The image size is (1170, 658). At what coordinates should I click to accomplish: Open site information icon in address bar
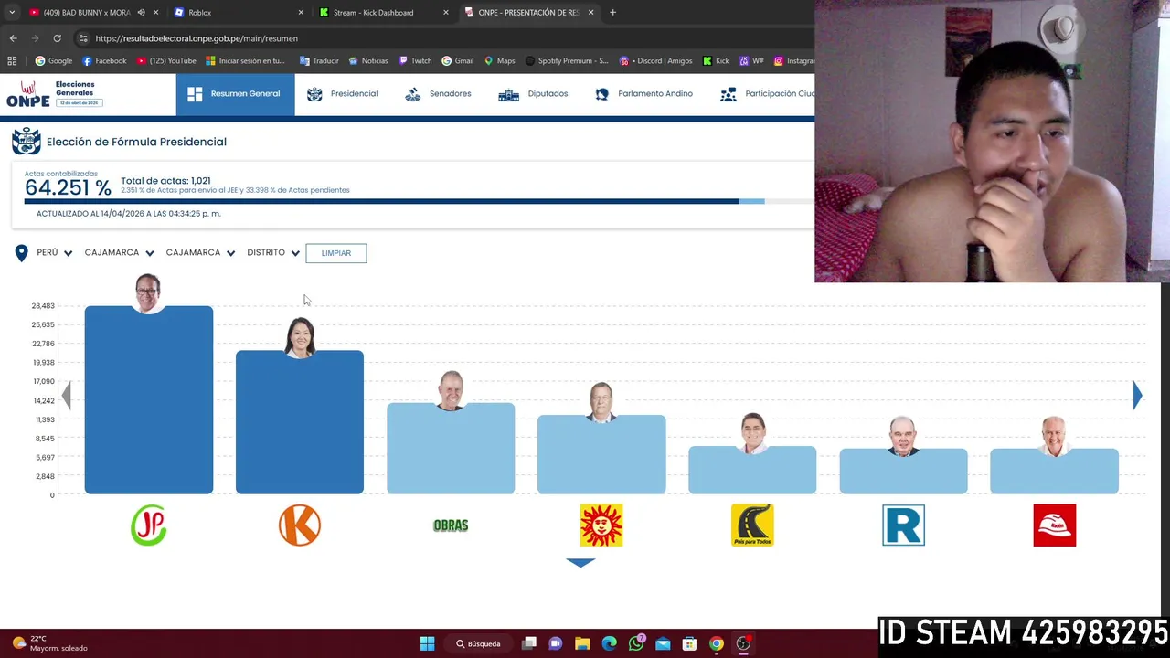(x=83, y=38)
